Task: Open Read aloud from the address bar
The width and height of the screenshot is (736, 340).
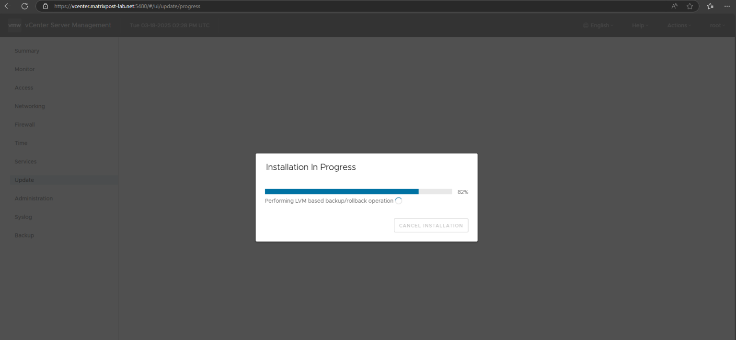Action: (674, 6)
